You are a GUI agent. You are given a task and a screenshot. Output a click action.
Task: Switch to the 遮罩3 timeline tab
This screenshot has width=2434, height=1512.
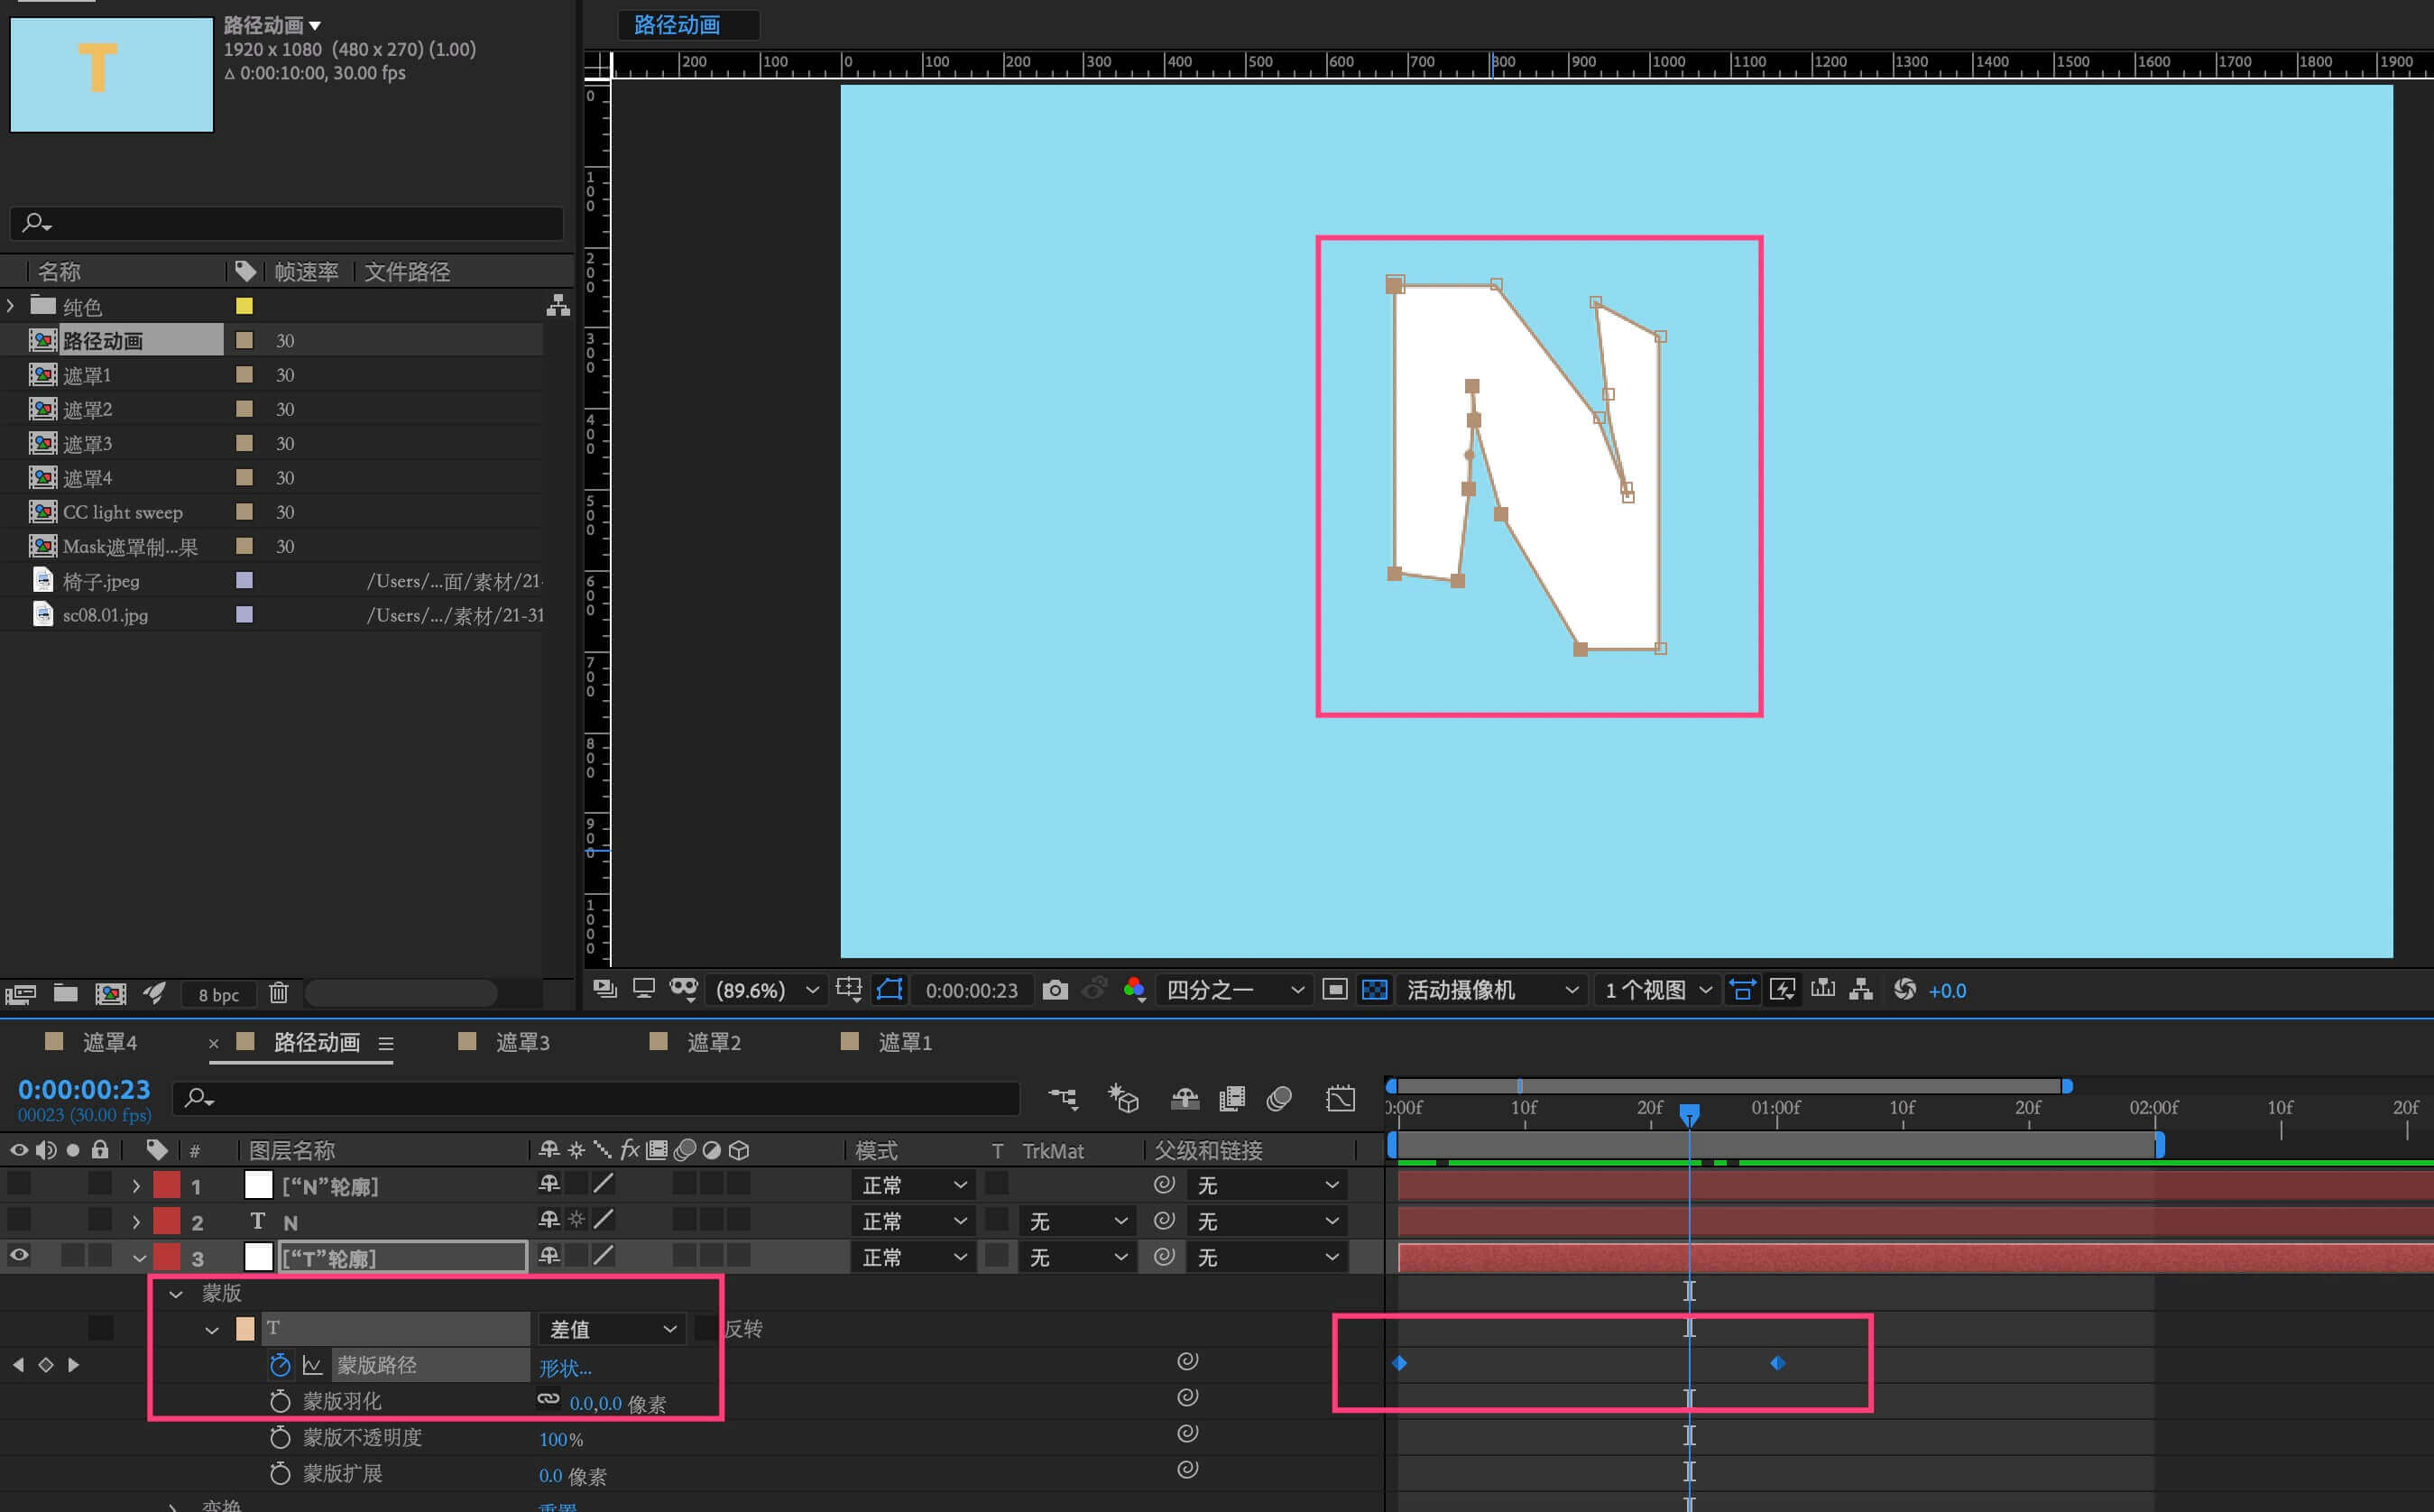tap(522, 1043)
